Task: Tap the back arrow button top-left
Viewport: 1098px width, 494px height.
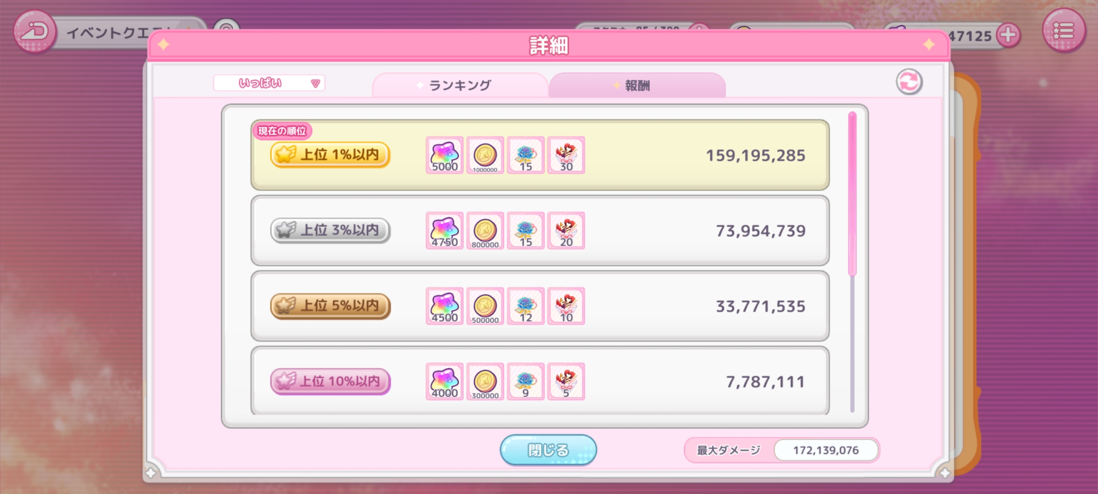Action: pos(35,32)
